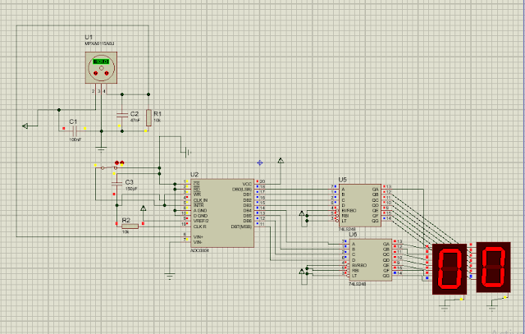
Task: Click the R2 reference label
Action: coord(126,220)
